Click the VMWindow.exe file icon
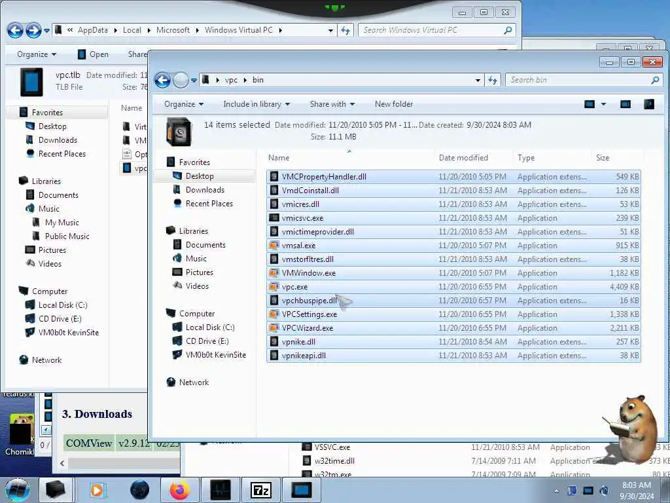Image resolution: width=670 pixels, height=503 pixels. (274, 273)
